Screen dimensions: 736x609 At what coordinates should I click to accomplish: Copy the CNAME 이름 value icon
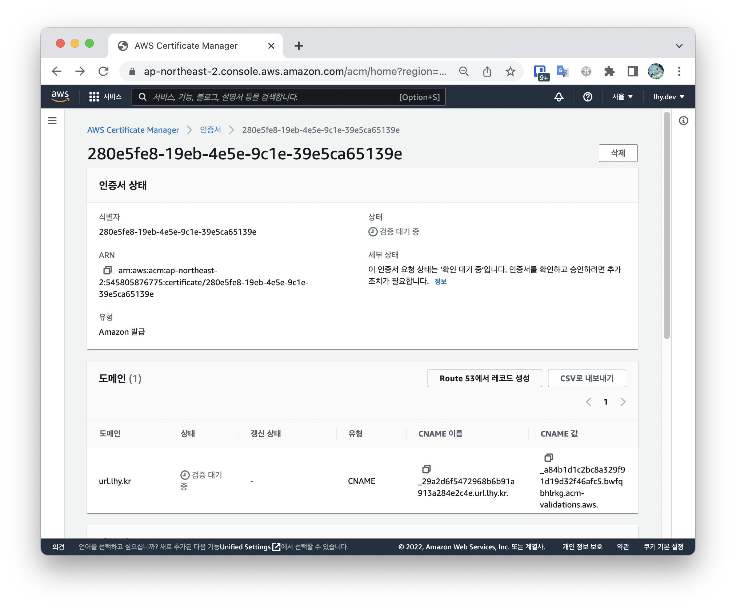tap(426, 469)
